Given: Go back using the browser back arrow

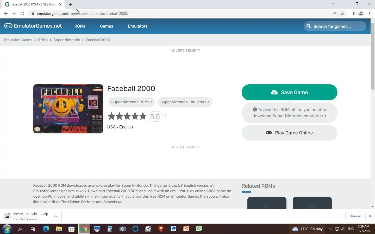Looking at the screenshot, I should click(x=6, y=14).
